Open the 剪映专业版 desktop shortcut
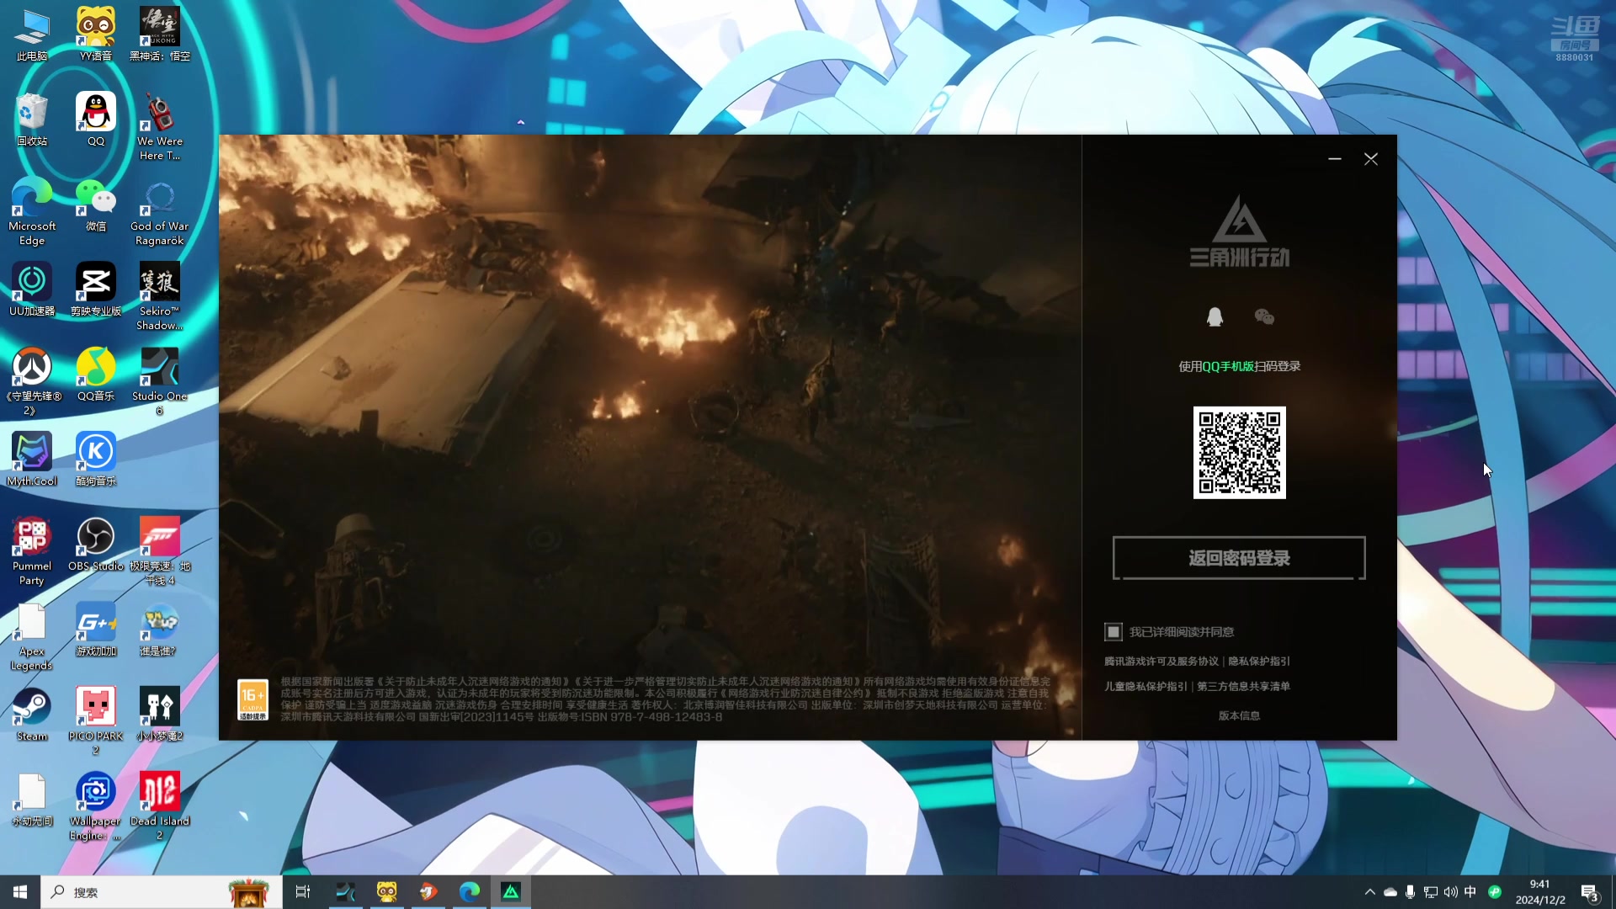1616x909 pixels. coord(96,290)
